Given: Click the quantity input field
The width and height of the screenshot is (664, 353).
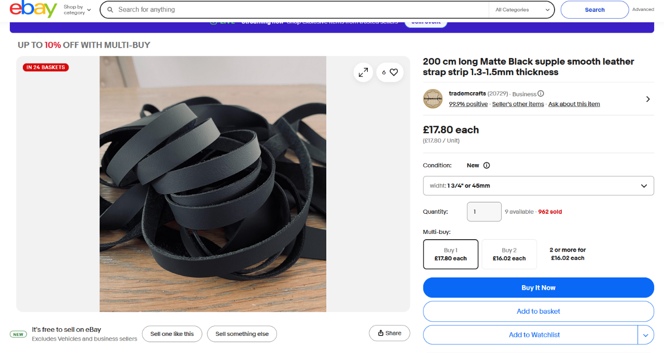Looking at the screenshot, I should (x=484, y=212).
